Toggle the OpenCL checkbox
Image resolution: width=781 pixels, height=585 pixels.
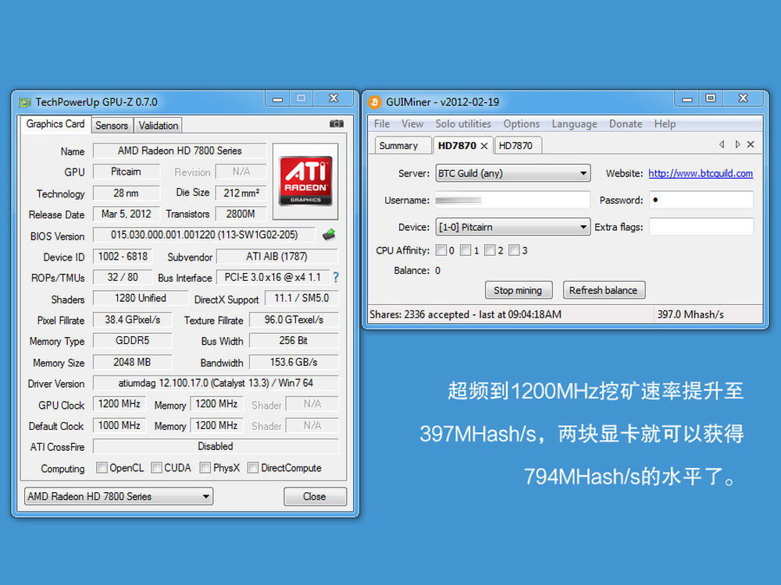click(102, 467)
